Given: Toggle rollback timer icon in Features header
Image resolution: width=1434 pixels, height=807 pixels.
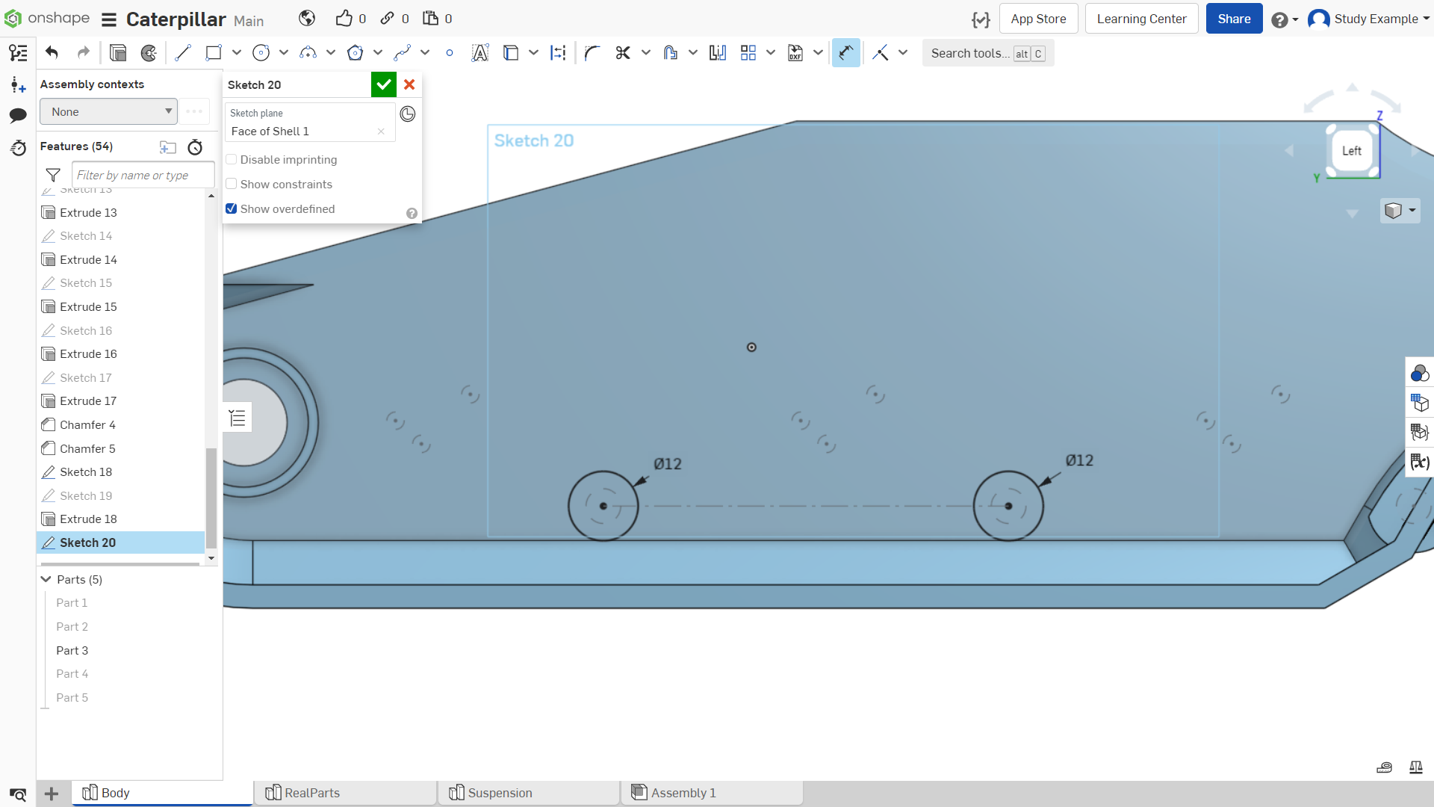Looking at the screenshot, I should [x=195, y=147].
